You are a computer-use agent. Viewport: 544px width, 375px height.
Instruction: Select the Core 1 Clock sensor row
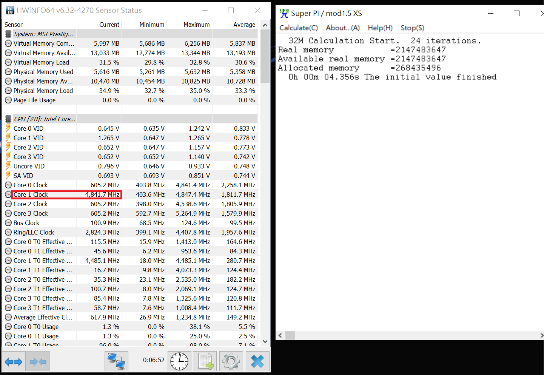coord(130,194)
